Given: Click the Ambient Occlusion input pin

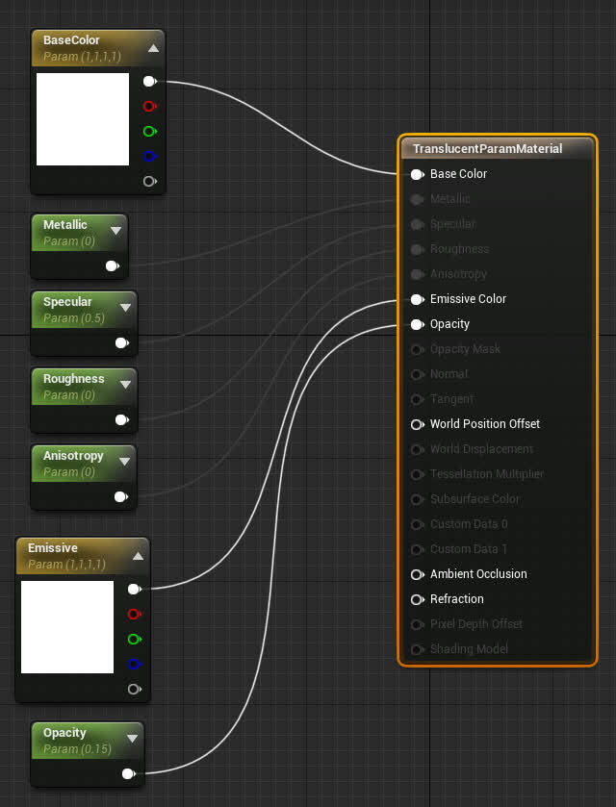Looking at the screenshot, I should click(x=417, y=574).
